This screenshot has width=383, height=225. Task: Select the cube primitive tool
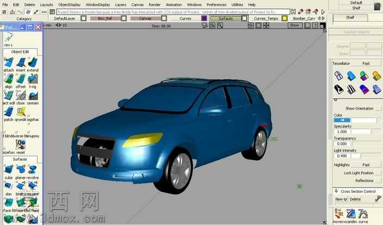[x=9, y=170]
